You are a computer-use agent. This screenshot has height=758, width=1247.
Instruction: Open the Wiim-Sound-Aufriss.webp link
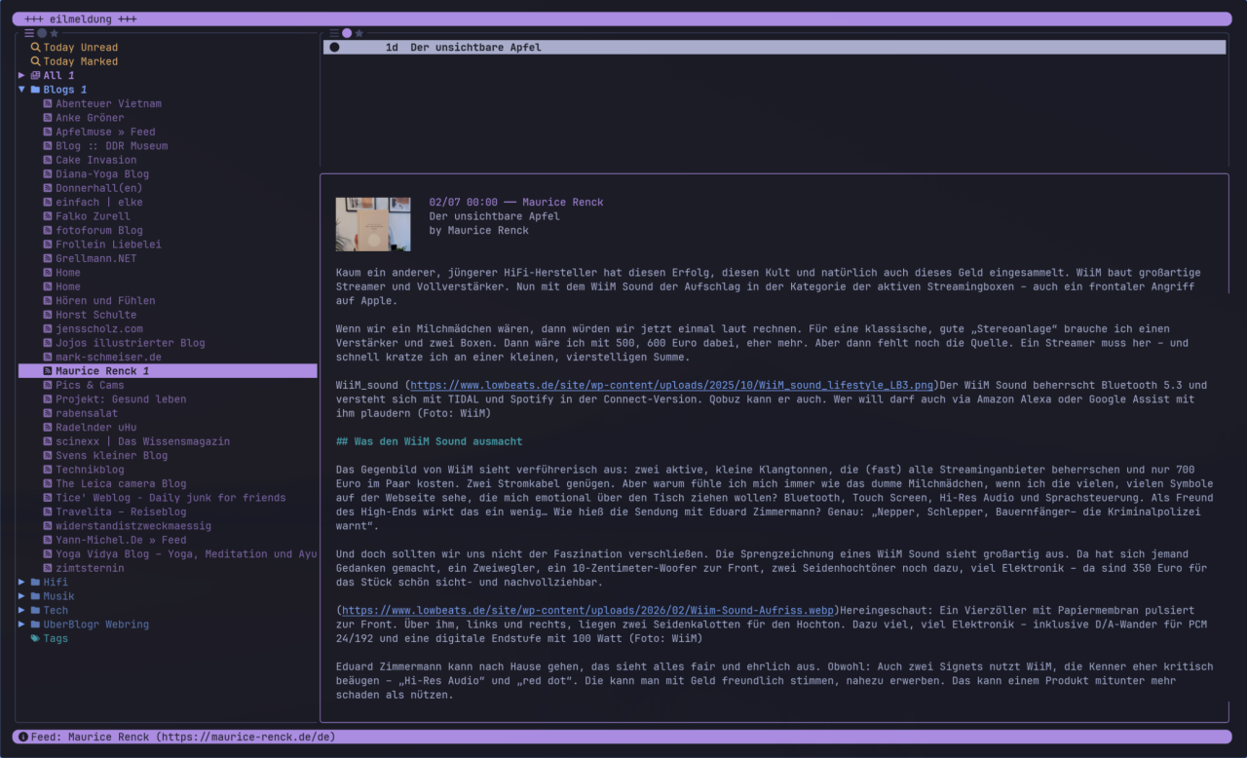pos(587,611)
